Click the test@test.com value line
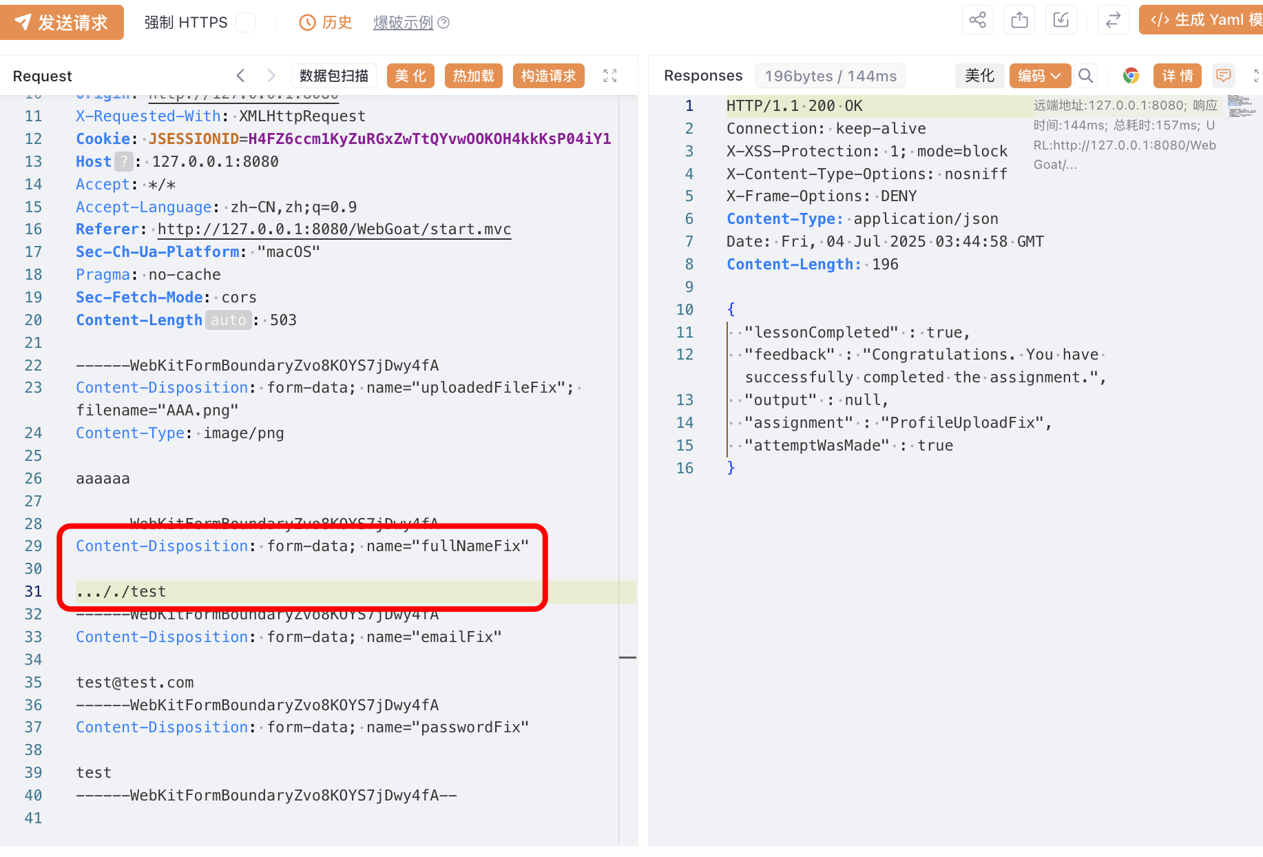 pos(135,683)
